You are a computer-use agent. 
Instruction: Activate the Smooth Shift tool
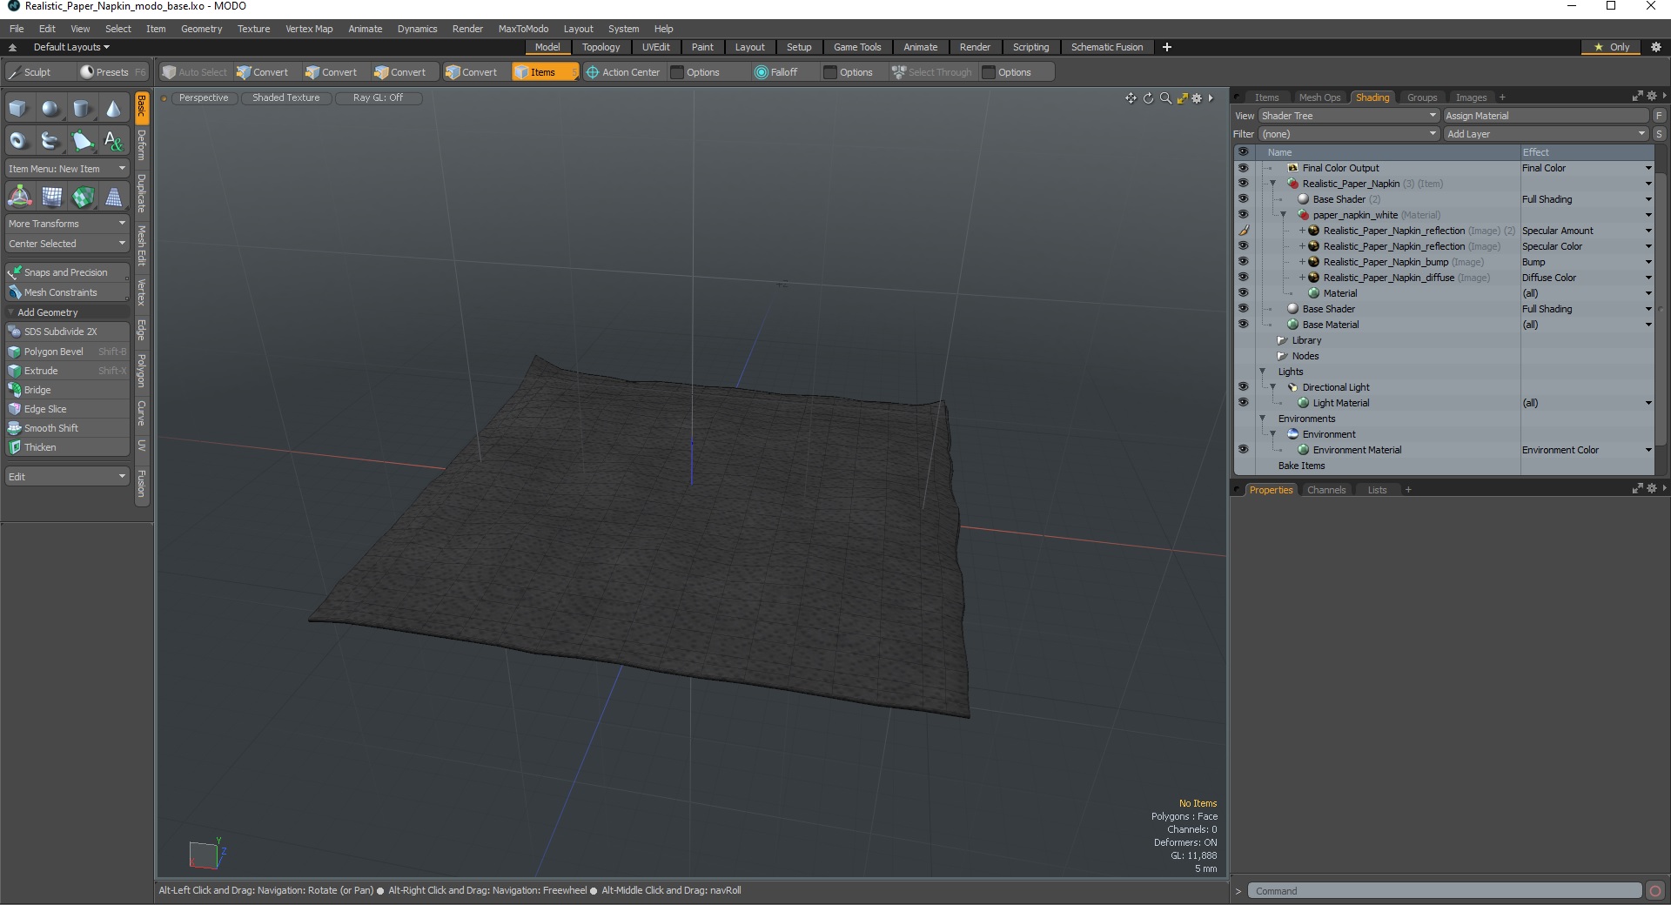coord(67,428)
